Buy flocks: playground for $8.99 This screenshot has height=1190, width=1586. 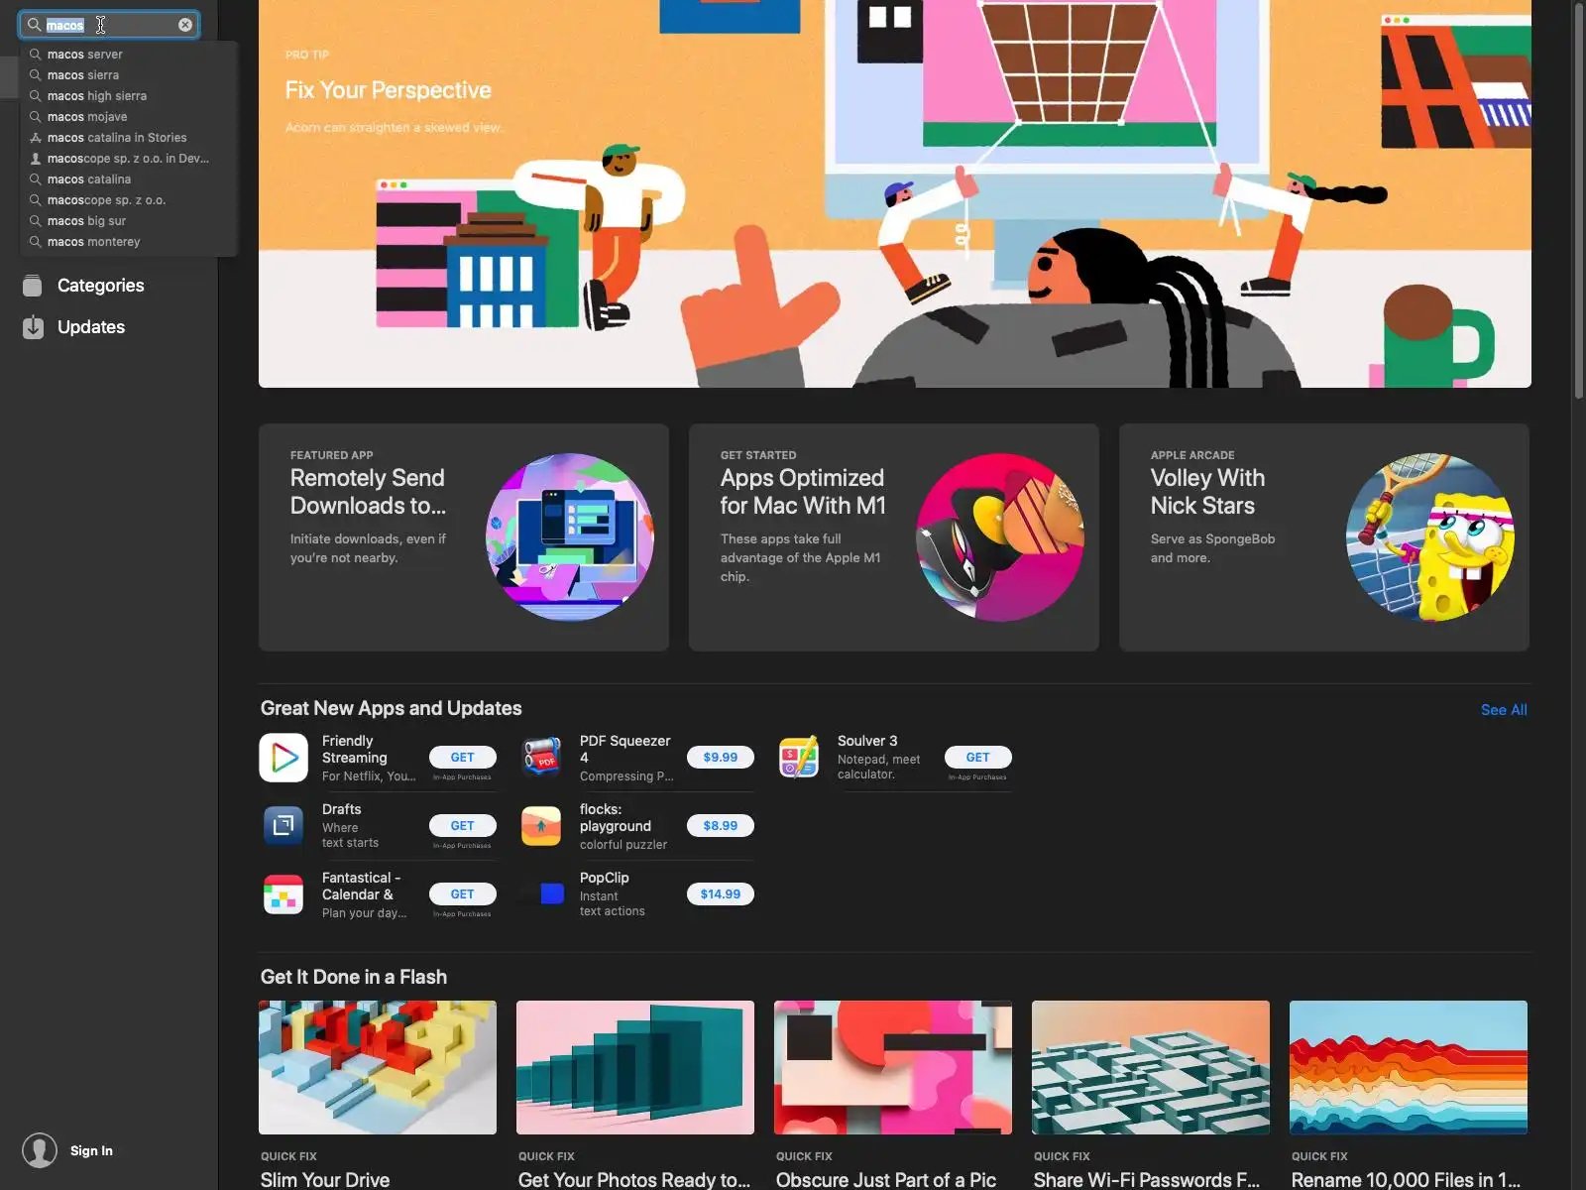(x=721, y=826)
